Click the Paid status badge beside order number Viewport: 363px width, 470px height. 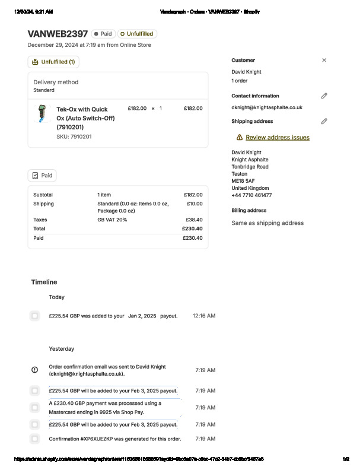point(103,34)
